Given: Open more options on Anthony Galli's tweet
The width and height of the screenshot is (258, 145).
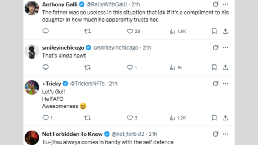Looking at the screenshot, I should [226, 4].
